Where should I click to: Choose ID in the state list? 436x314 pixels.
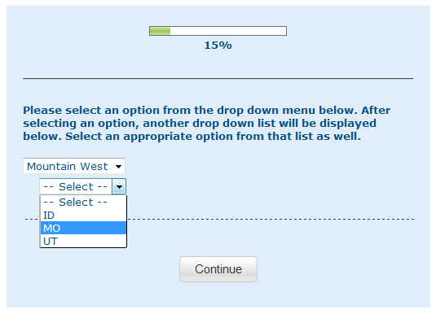point(83,216)
